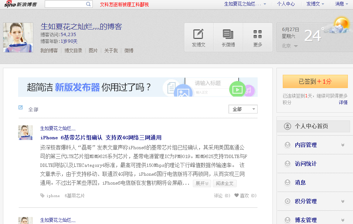Click the 个人中心首页 avatar icon

288,126
